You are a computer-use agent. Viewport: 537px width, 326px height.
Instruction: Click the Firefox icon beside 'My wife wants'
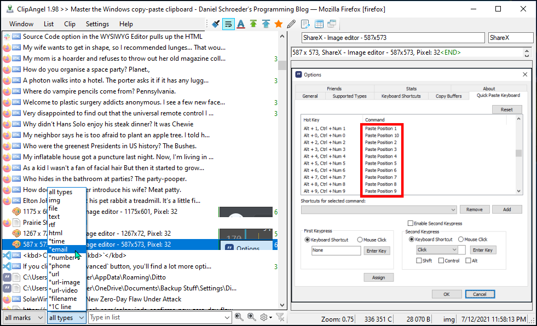(7, 48)
